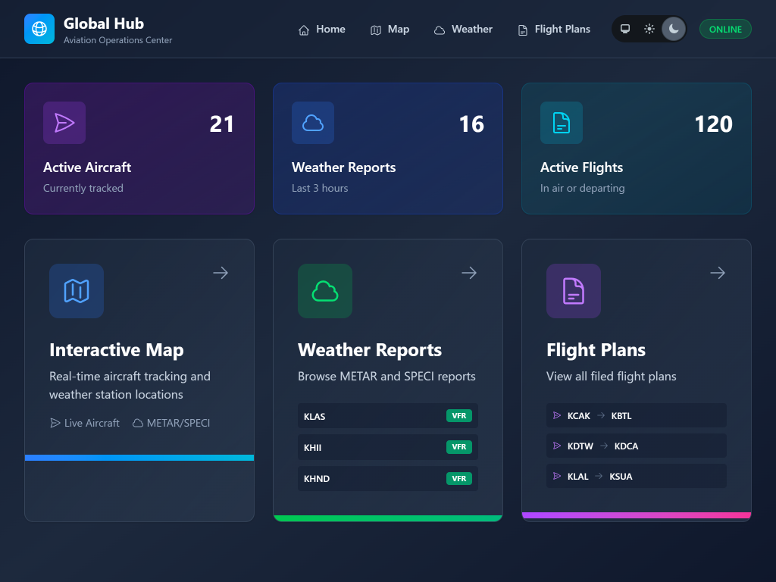776x582 pixels.
Task: Click the VFR badge on KHND row
Action: click(x=459, y=478)
